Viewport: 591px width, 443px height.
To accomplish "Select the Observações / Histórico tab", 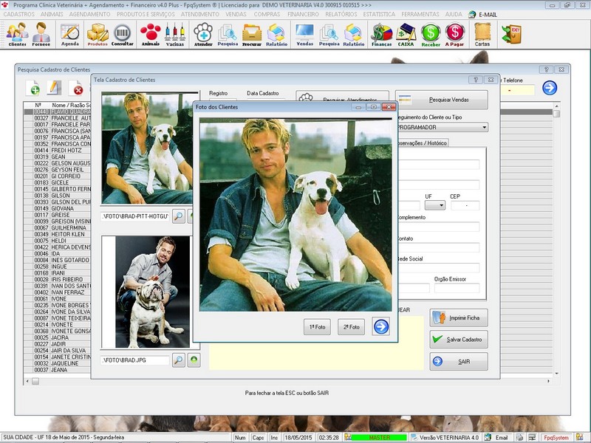I will tap(423, 142).
